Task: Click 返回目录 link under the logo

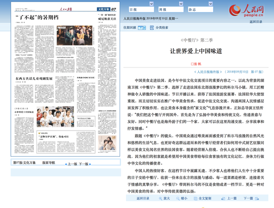Action: click(x=256, y=22)
